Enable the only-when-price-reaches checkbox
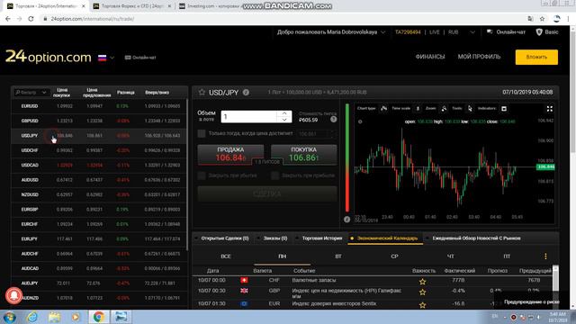 (202, 134)
